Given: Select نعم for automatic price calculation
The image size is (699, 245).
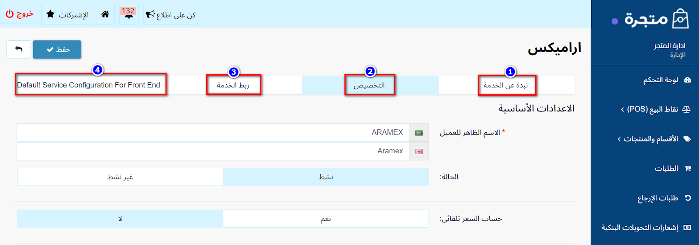Looking at the screenshot, I should [x=326, y=219].
